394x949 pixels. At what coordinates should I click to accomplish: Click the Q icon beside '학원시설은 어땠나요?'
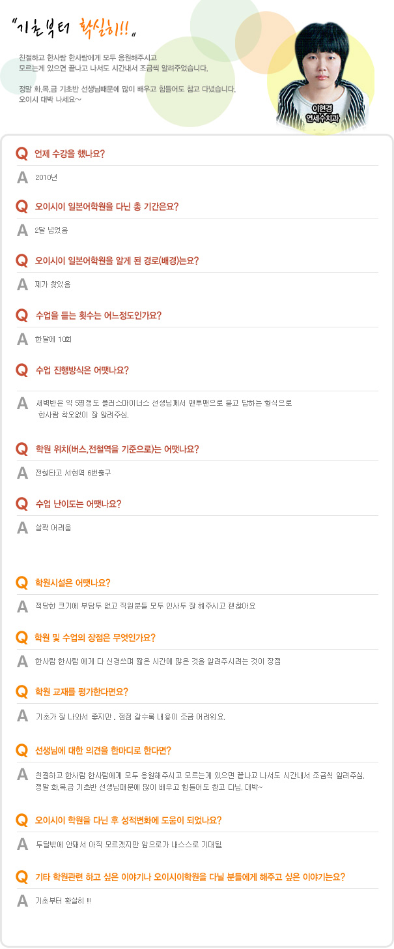tap(22, 582)
